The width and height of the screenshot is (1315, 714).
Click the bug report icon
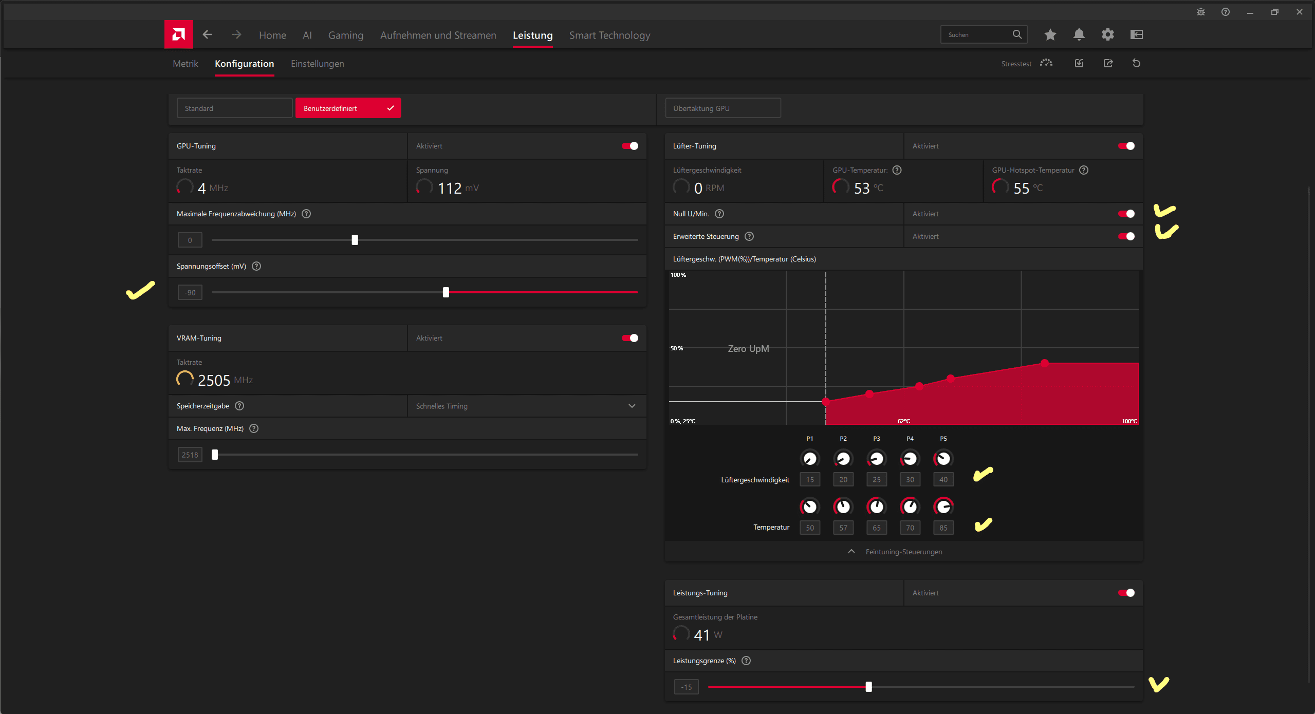1200,12
